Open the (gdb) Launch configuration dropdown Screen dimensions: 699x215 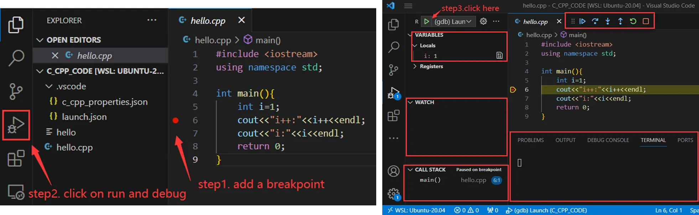tap(453, 22)
